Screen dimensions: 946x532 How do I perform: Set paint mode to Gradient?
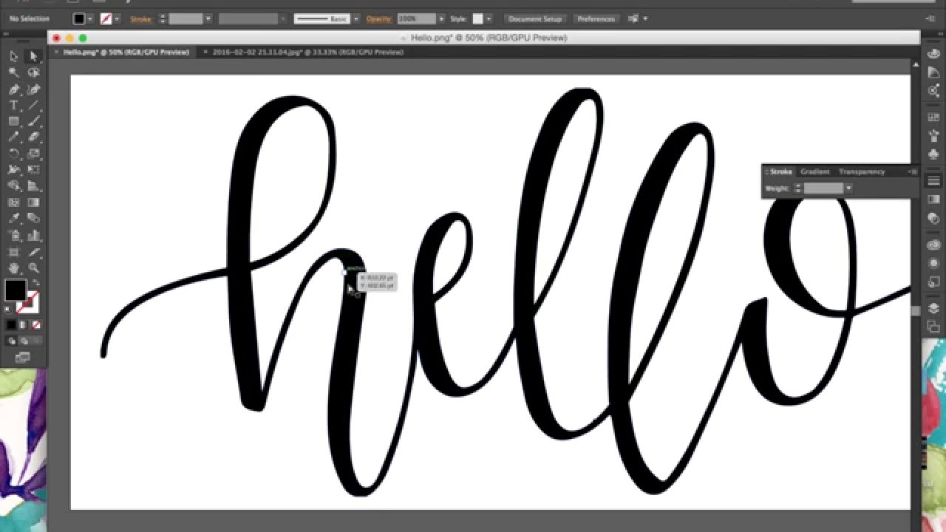tap(24, 324)
